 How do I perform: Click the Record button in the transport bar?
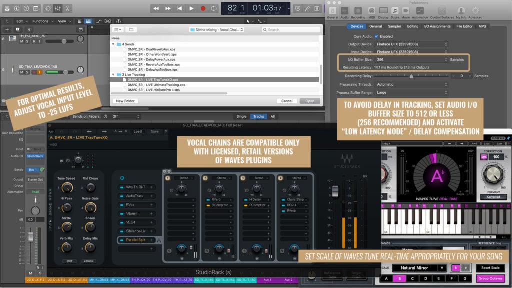click(202, 8)
